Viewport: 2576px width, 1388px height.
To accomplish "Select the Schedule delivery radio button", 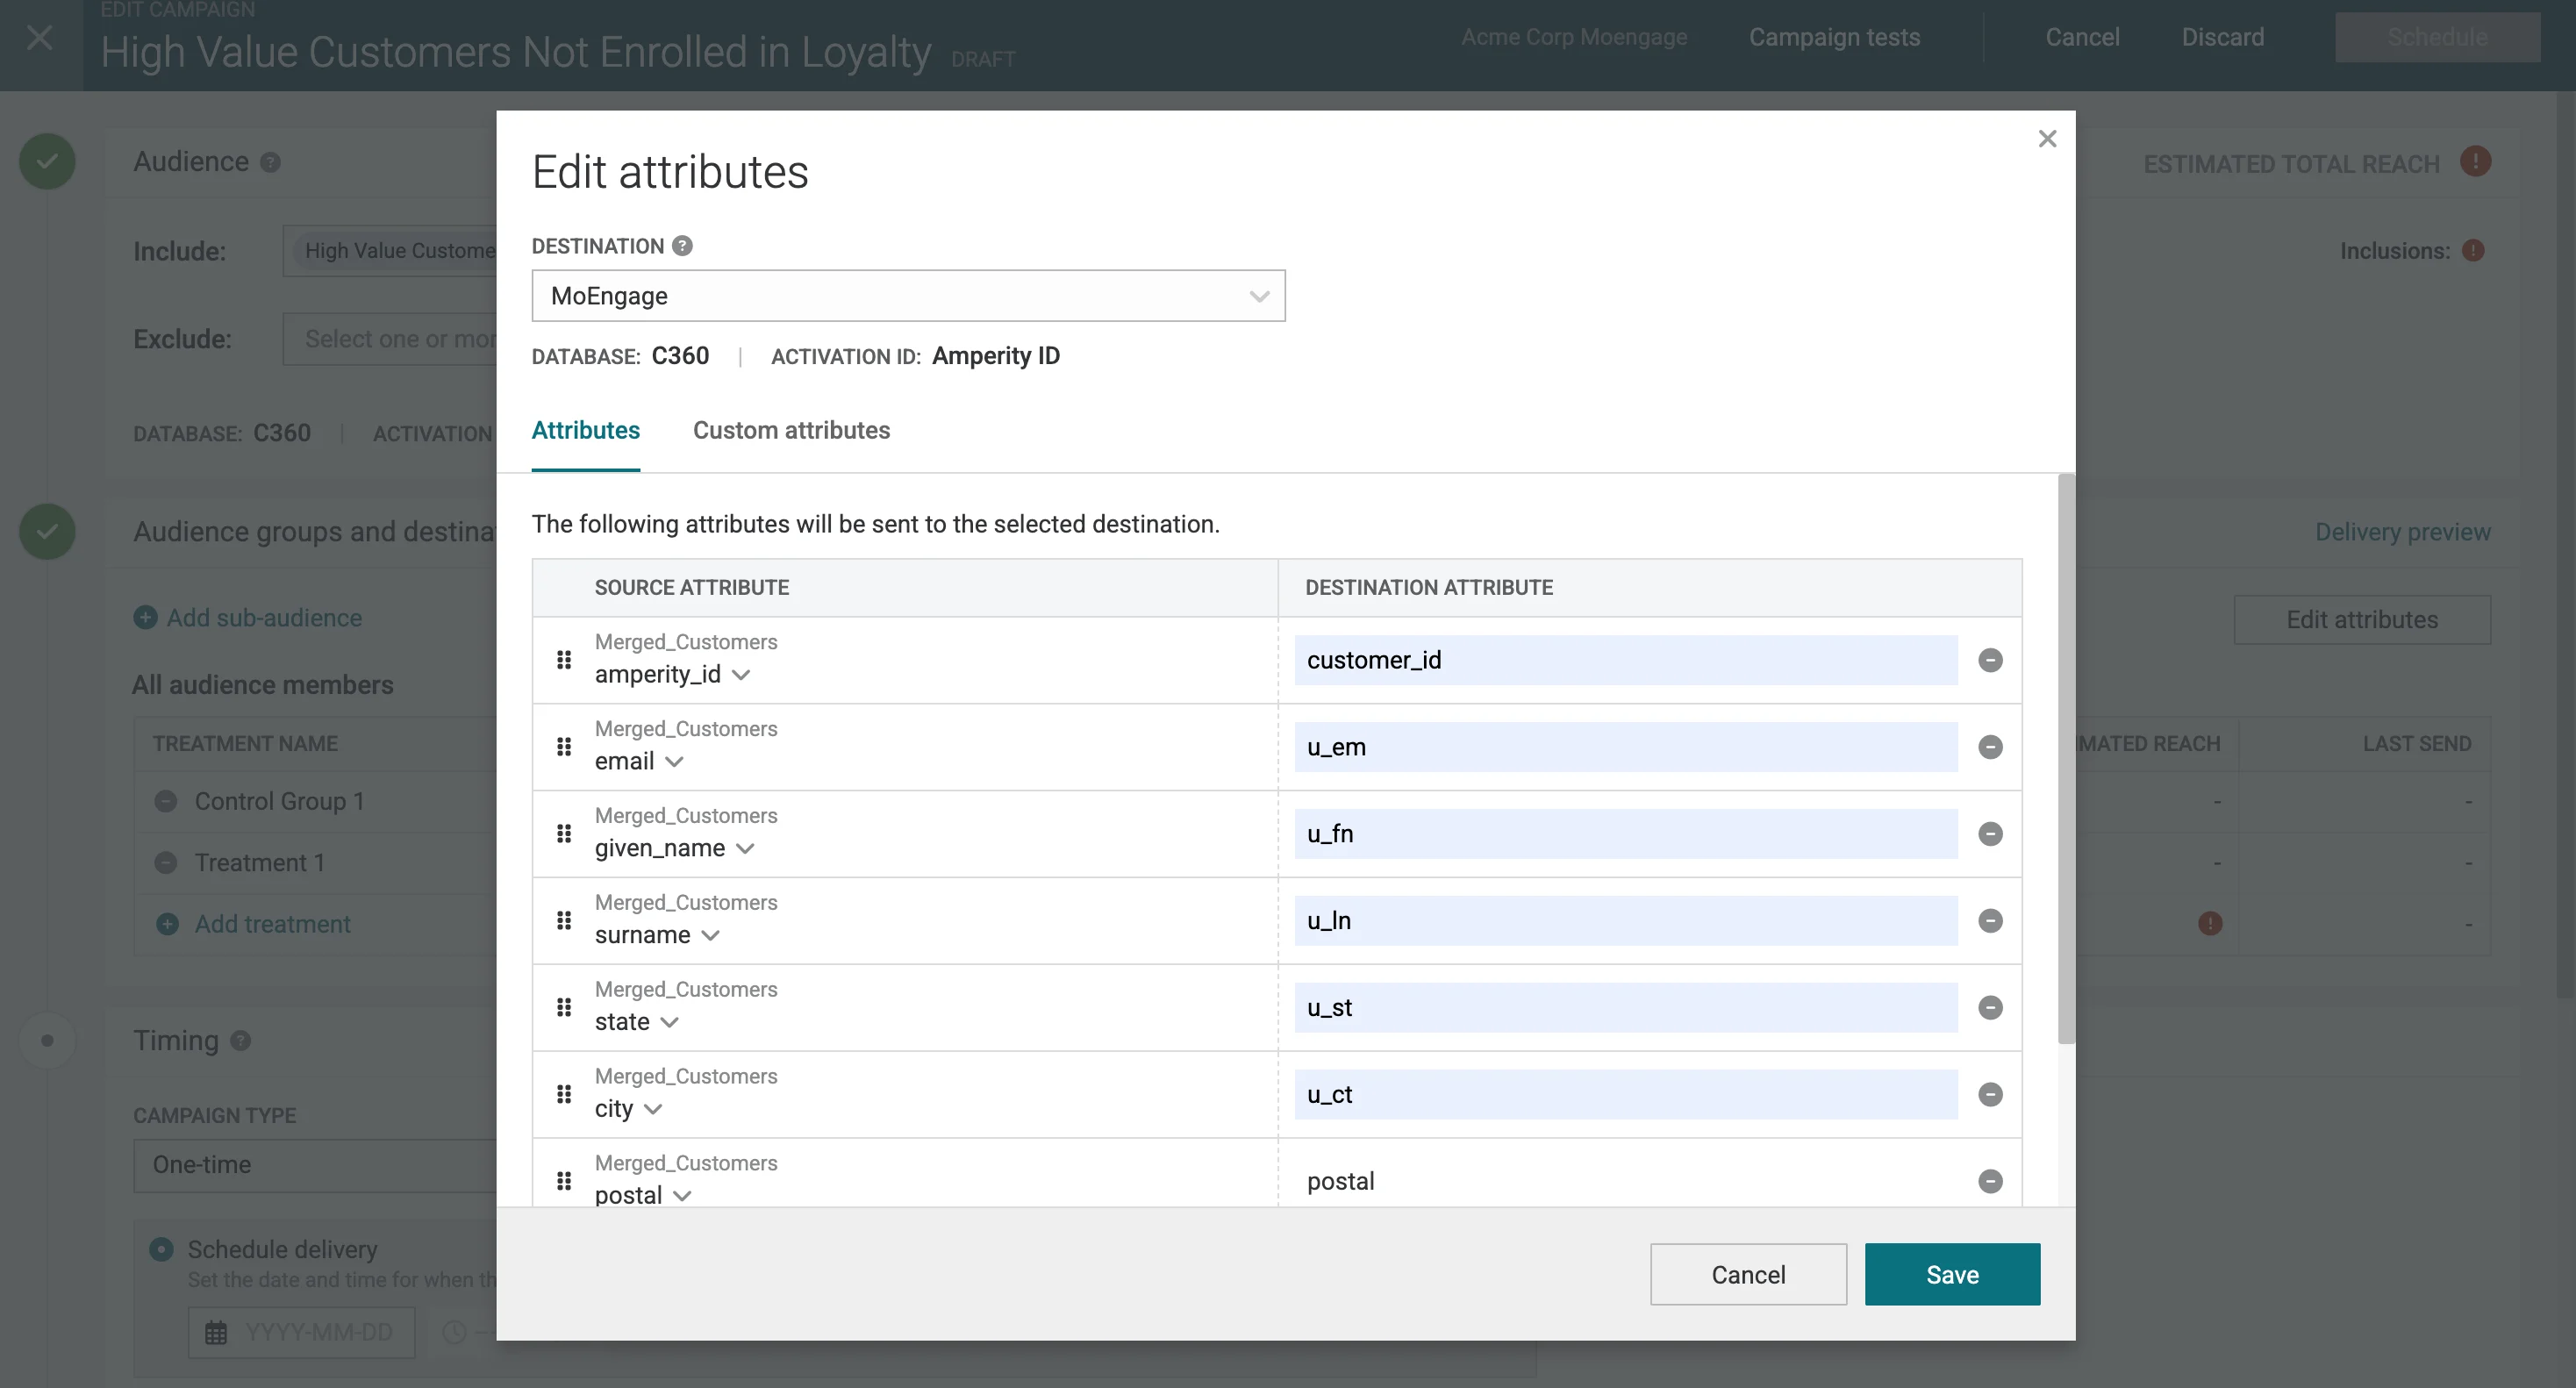I will [161, 1250].
